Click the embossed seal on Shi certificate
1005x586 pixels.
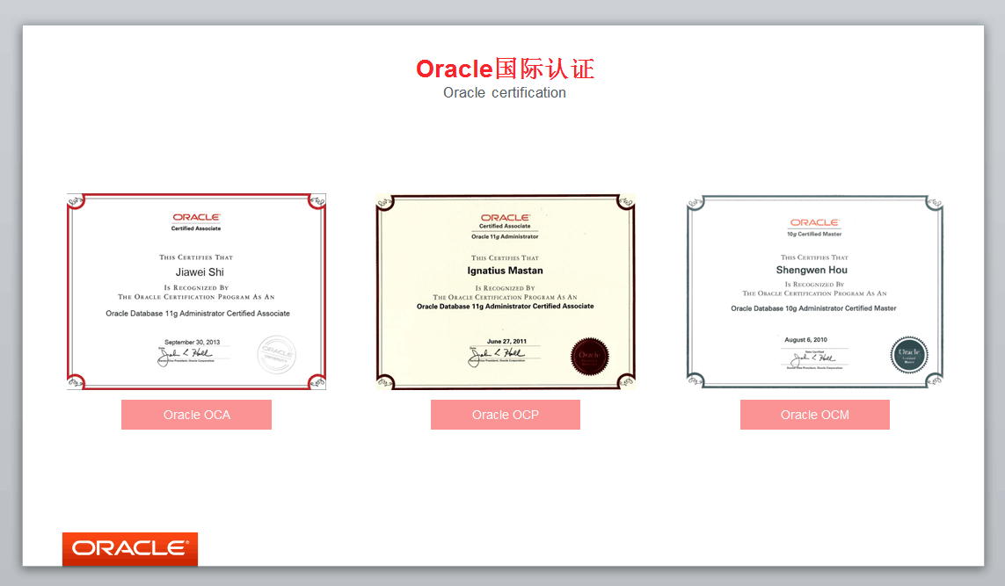click(277, 354)
